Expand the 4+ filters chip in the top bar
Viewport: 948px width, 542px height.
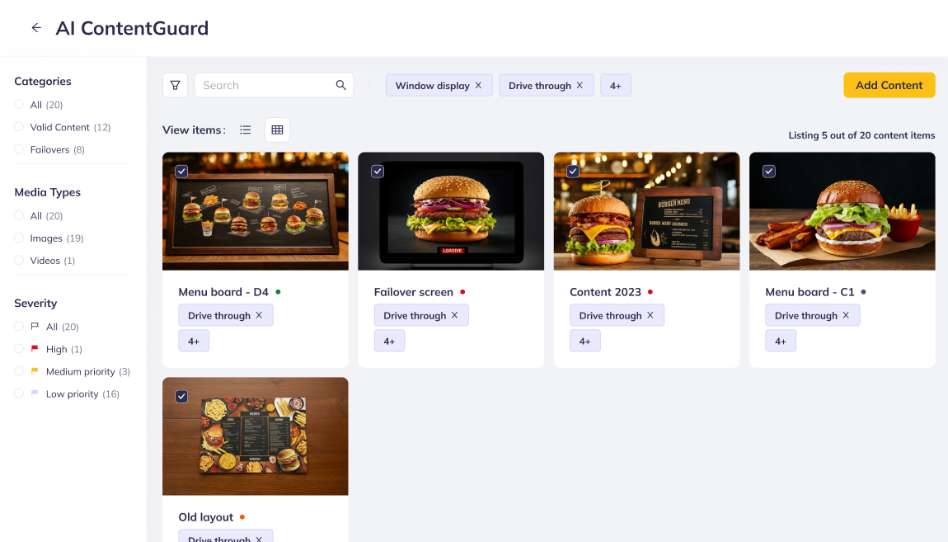[616, 85]
